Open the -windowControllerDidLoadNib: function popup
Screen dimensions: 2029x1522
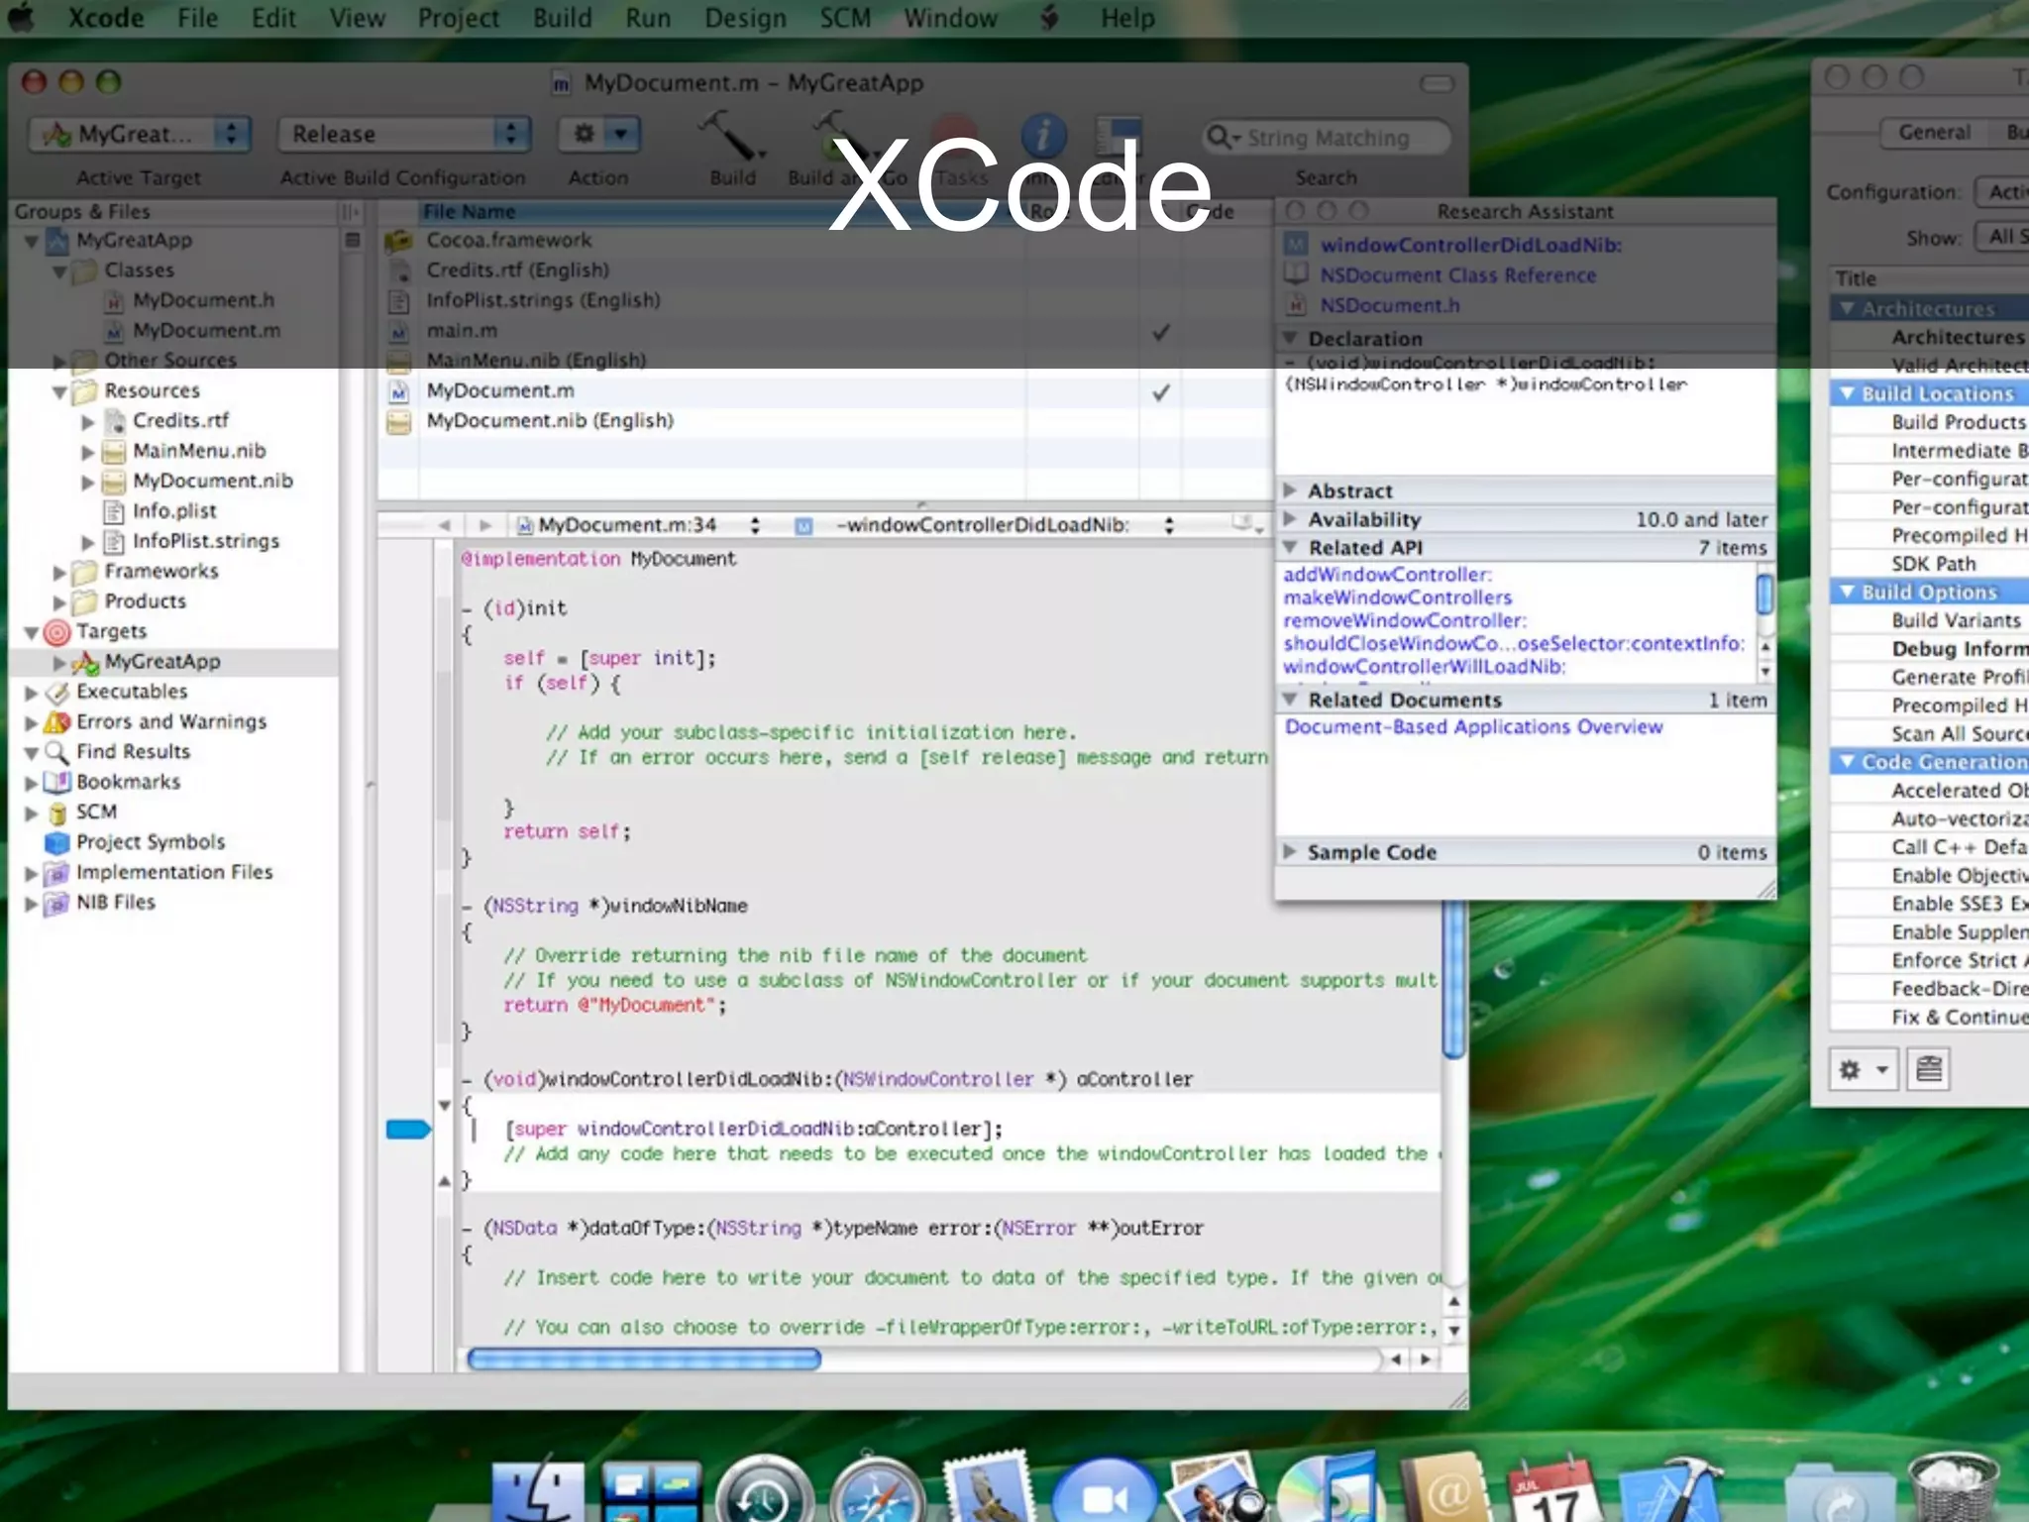(x=986, y=525)
